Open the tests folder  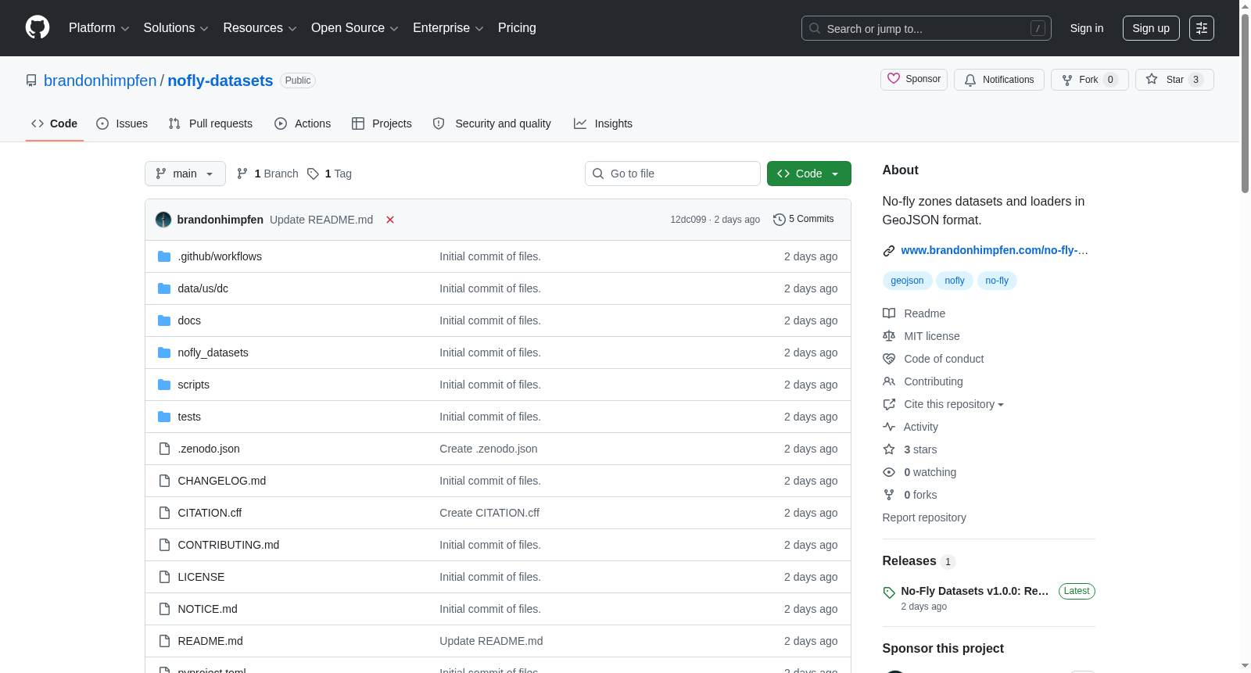(189, 417)
